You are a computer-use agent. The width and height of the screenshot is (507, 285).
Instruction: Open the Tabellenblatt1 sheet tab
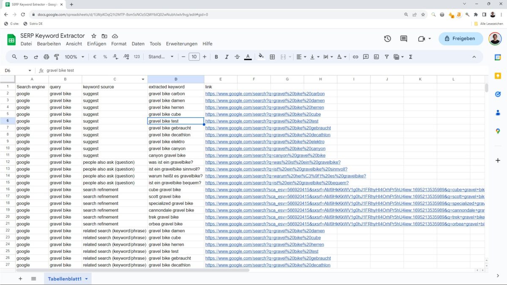click(68, 279)
